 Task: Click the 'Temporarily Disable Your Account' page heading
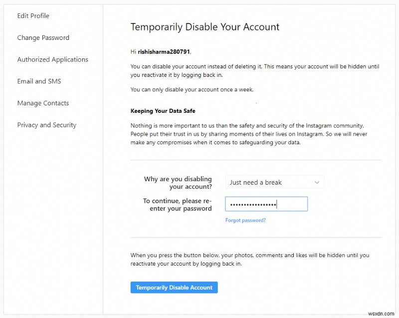click(205, 27)
